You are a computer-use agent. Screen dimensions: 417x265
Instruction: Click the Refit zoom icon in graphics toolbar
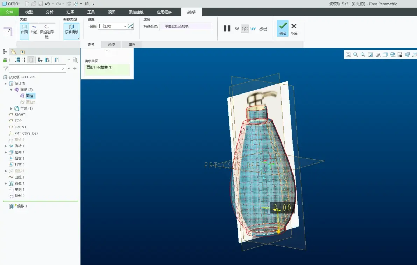tap(348, 55)
